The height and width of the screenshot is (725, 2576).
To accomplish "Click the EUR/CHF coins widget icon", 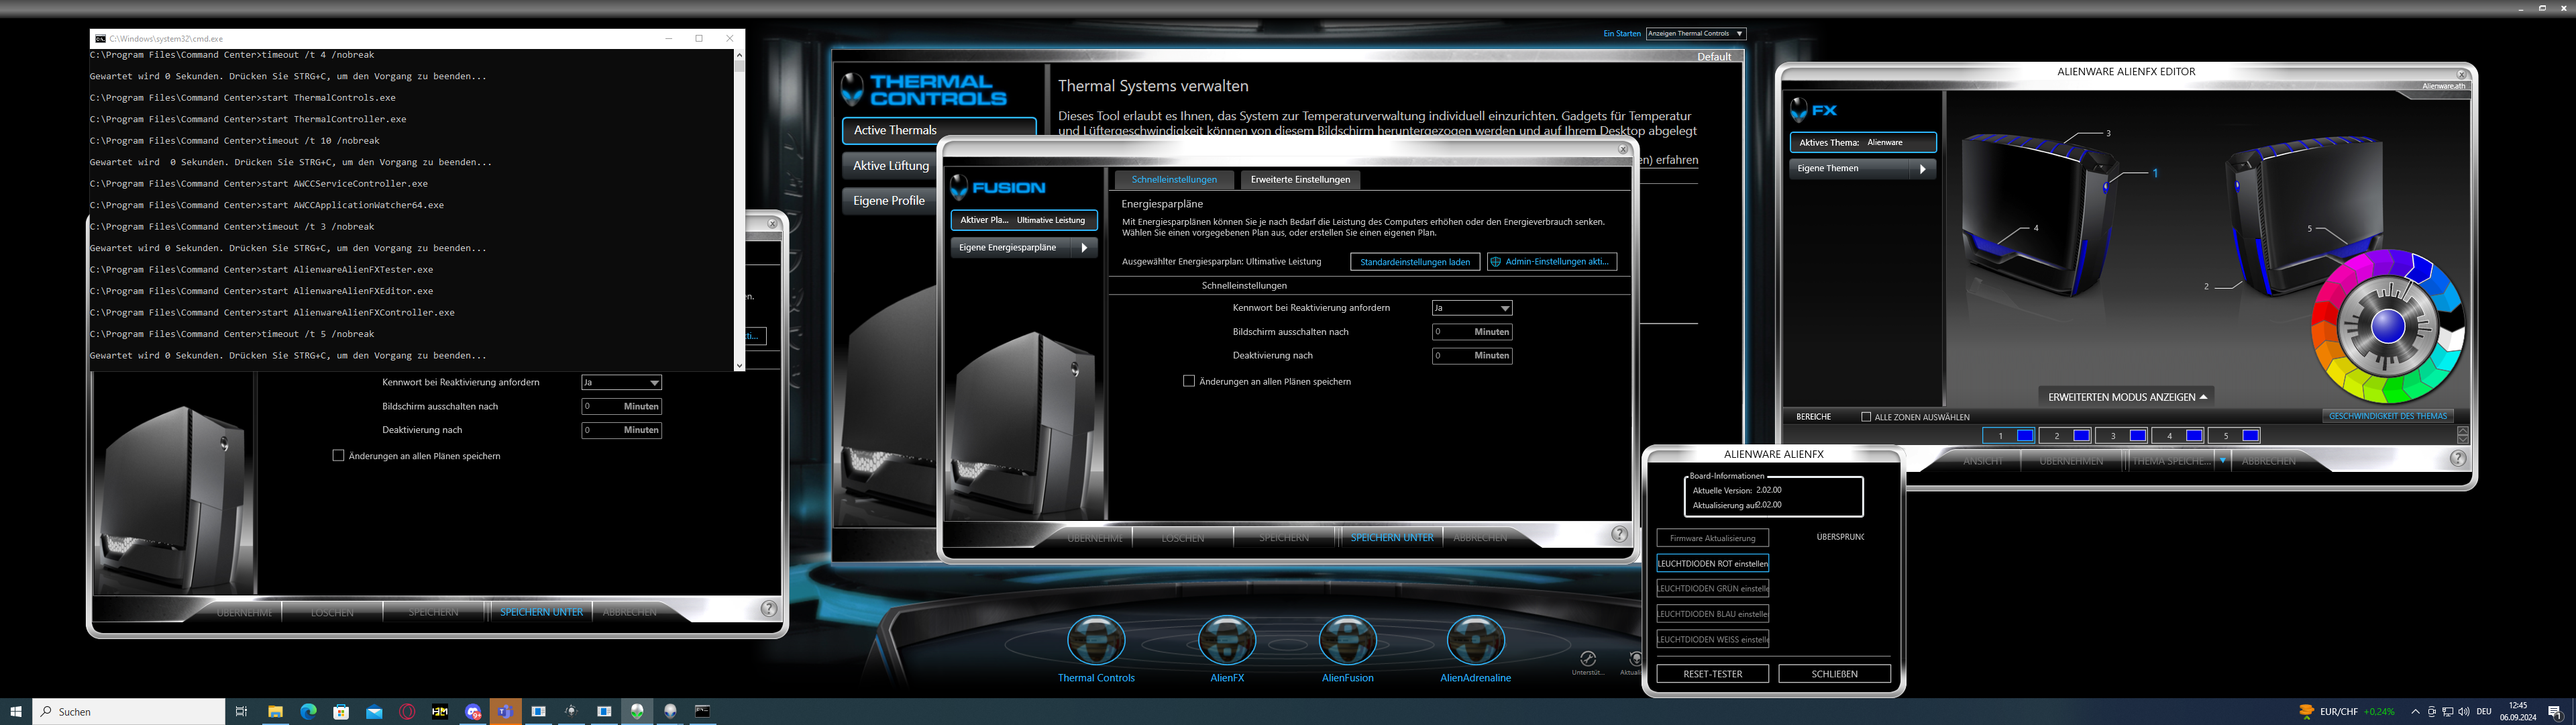I will [2306, 711].
